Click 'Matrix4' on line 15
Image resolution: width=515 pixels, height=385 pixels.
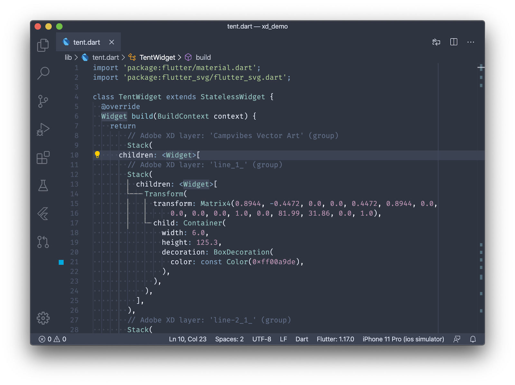pos(215,203)
